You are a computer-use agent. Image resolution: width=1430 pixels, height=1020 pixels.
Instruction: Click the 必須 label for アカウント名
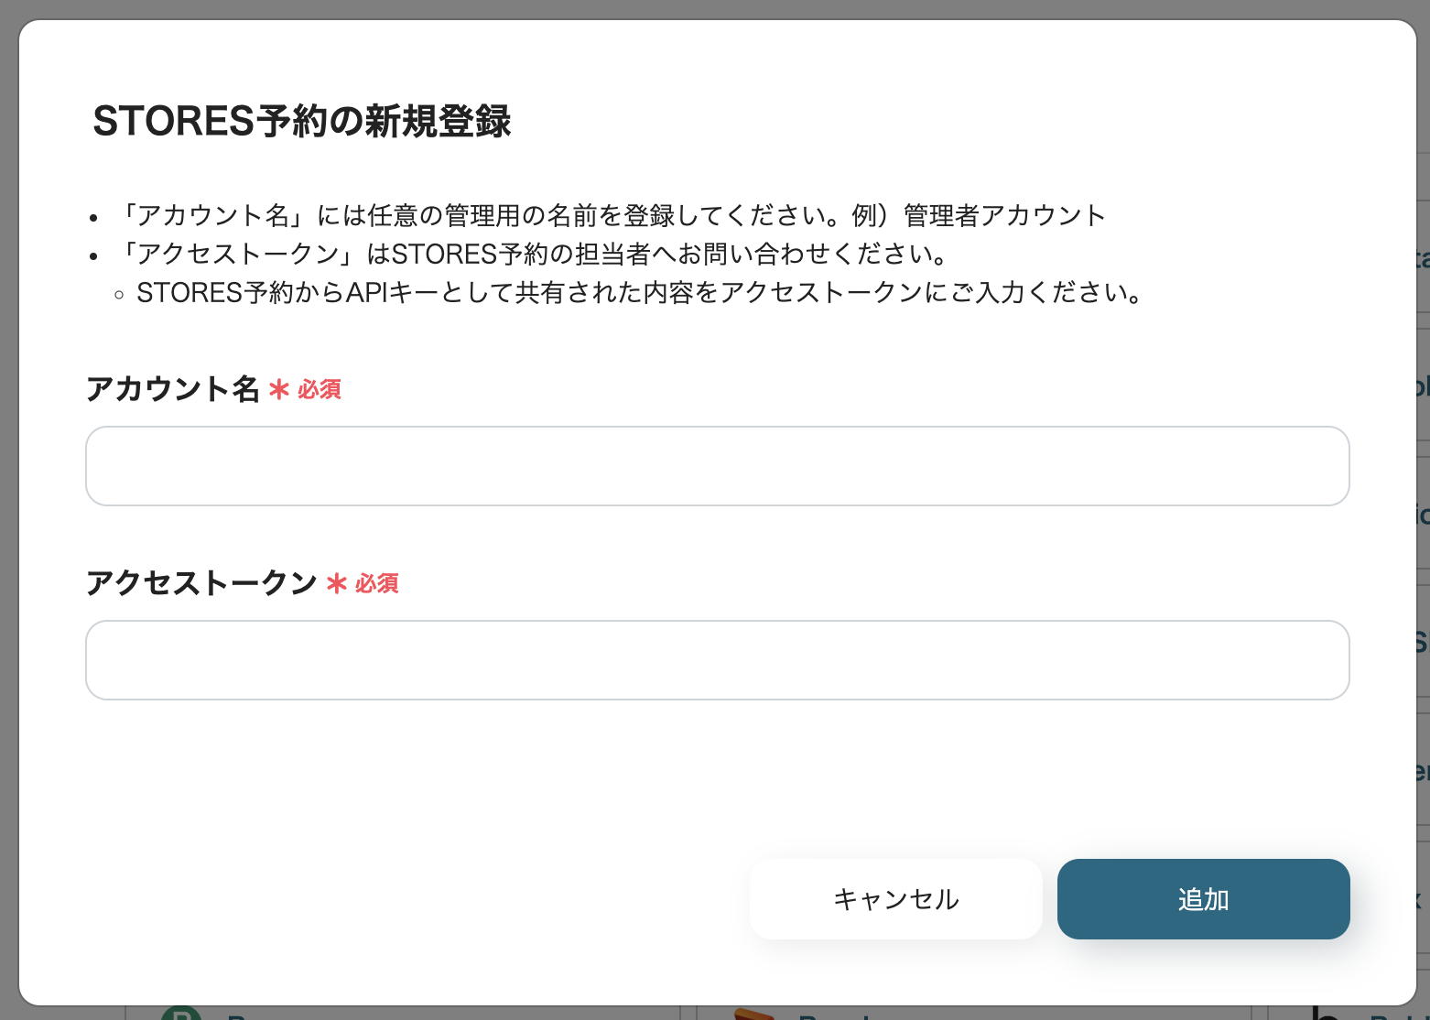[x=319, y=391]
